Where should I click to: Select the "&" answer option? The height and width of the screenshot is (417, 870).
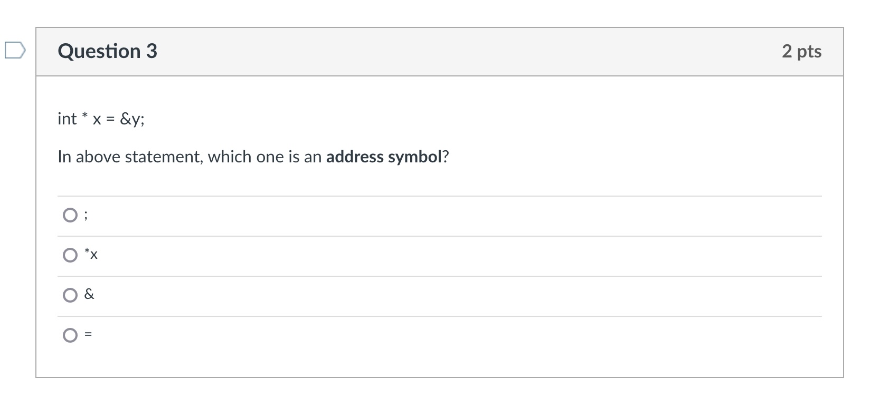pyautogui.click(x=70, y=295)
